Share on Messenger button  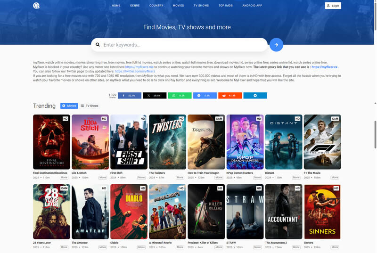[x=205, y=95]
